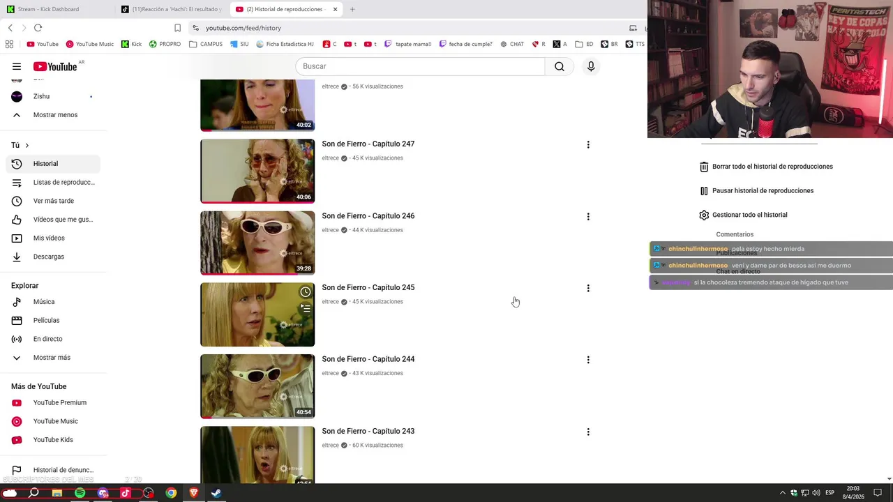Open YouTube Music in the sidebar
Viewport: 893px width, 502px height.
pos(53,421)
